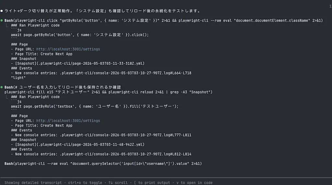Click the "v to open in code" hint
The image size is (332, 185).
(195, 183)
